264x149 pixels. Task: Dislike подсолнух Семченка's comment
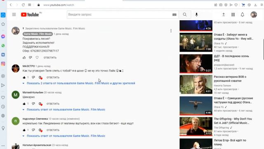tap(33, 130)
